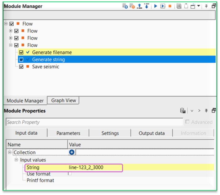Collapse the top-level Flow tree node

pos(6,24)
